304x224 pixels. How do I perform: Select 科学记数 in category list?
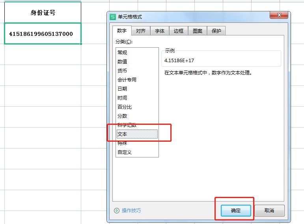[137, 125]
